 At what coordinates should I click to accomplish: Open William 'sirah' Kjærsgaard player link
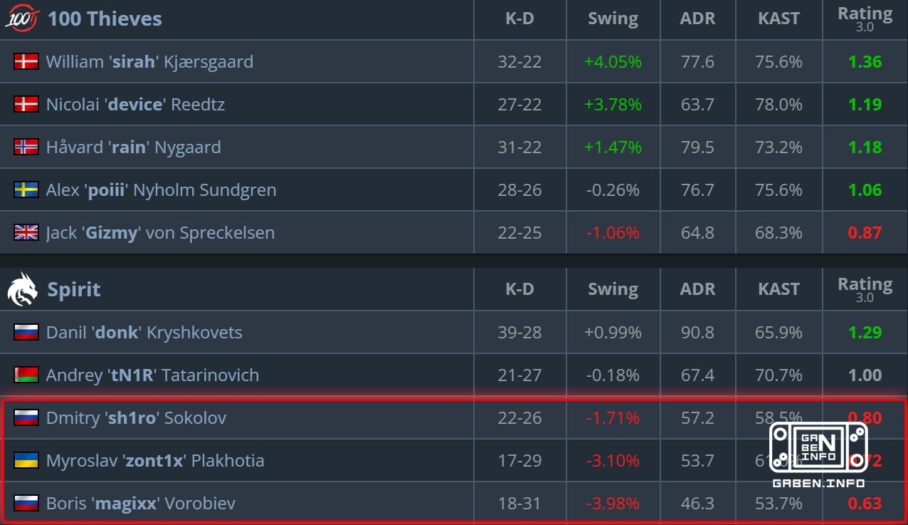[x=149, y=62]
